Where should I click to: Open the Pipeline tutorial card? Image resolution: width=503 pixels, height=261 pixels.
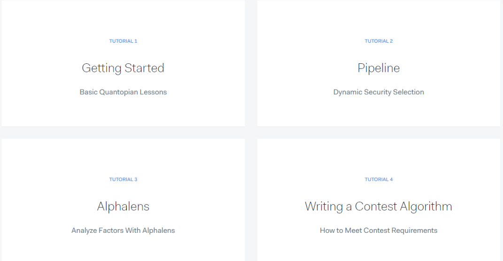tap(379, 113)
